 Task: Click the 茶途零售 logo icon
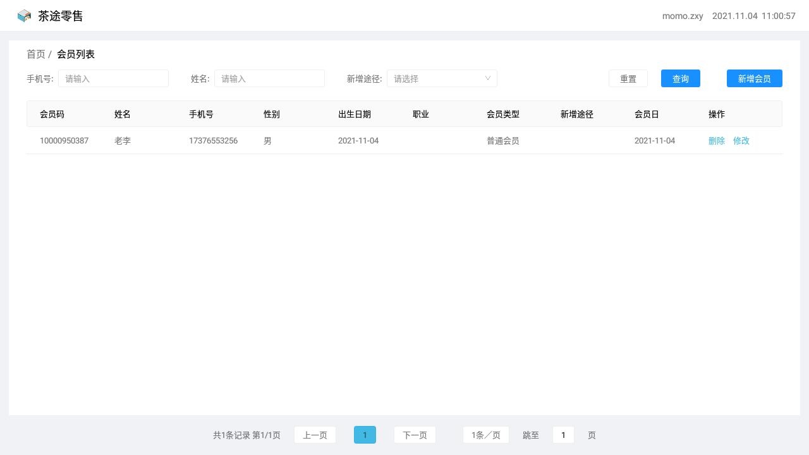(24, 16)
